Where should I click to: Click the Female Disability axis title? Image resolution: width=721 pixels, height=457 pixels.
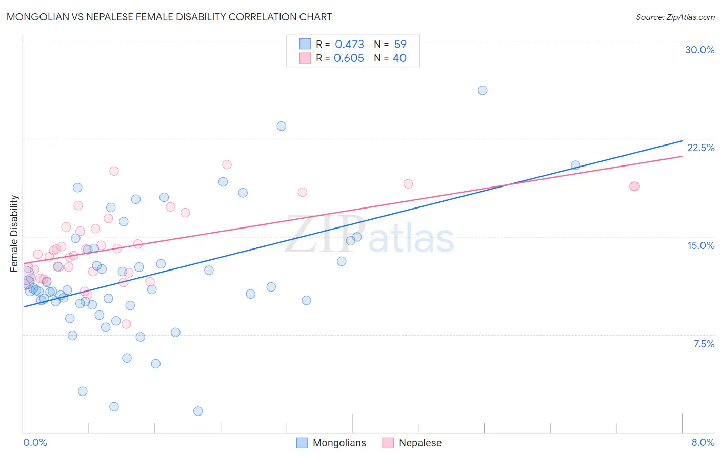click(x=14, y=233)
